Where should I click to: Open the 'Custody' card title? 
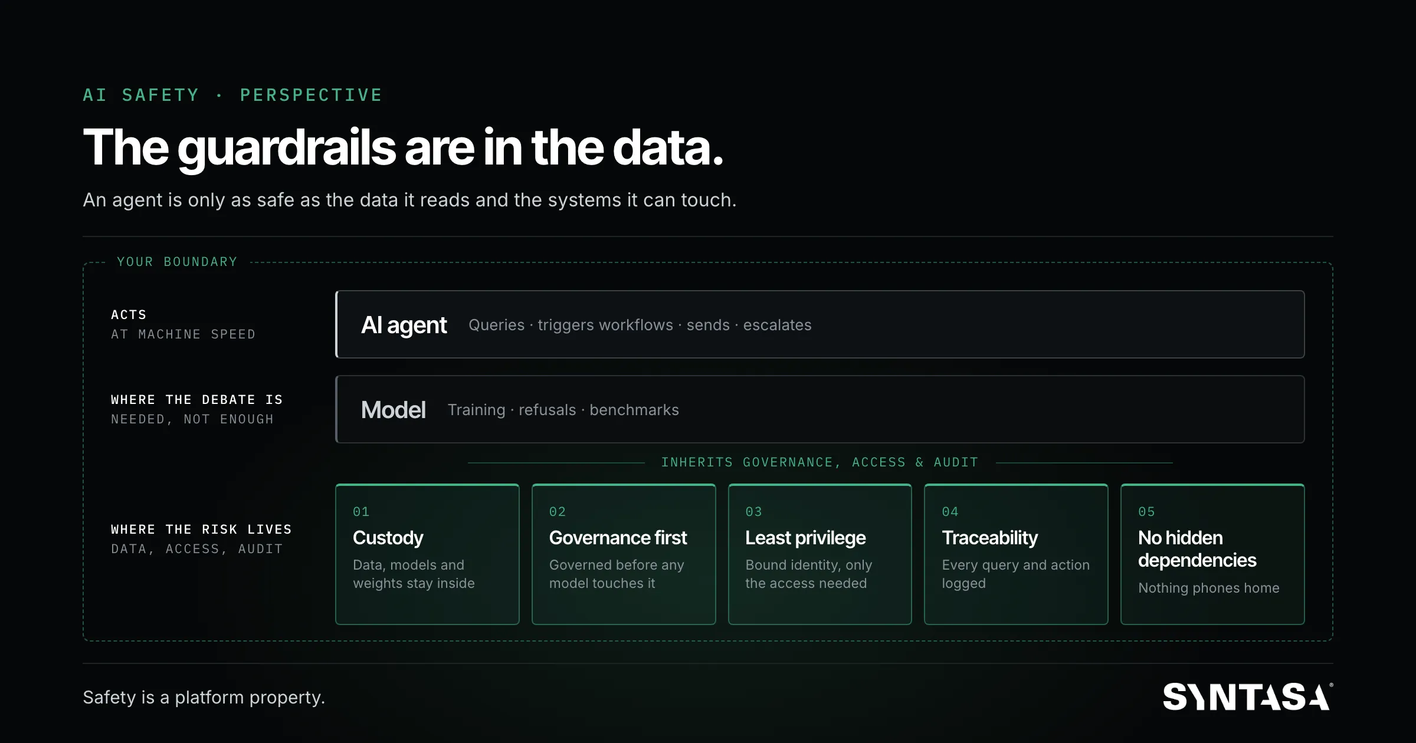(x=388, y=538)
